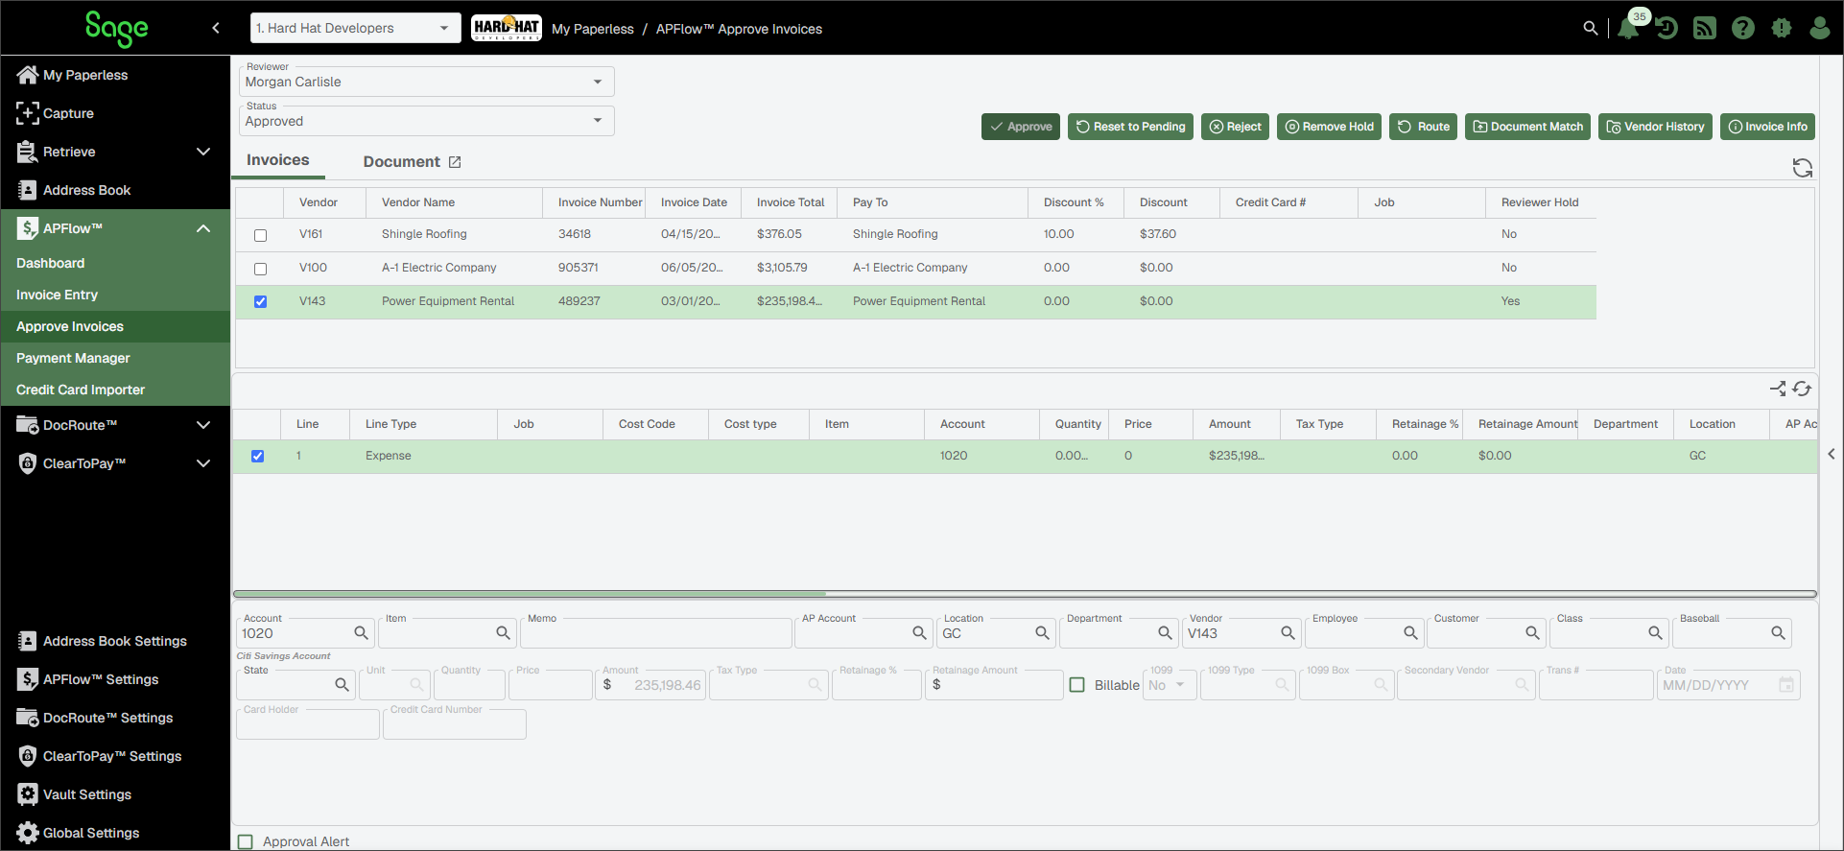This screenshot has height=851, width=1844.
Task: Reject the selected invoice
Action: (x=1235, y=127)
